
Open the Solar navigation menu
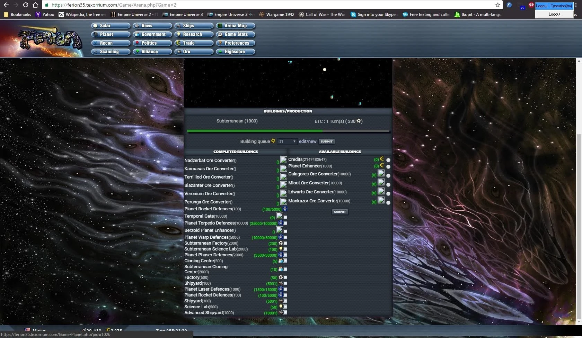(x=111, y=26)
